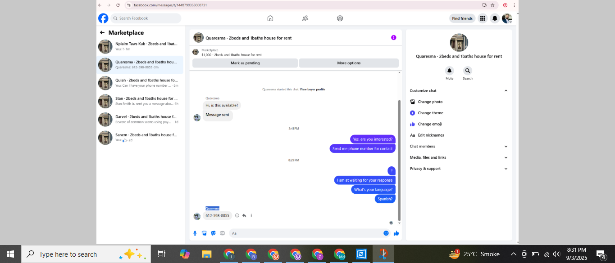Mute this conversation with the bell toggle
Viewport: 615px width, 263px height.
pyautogui.click(x=449, y=71)
